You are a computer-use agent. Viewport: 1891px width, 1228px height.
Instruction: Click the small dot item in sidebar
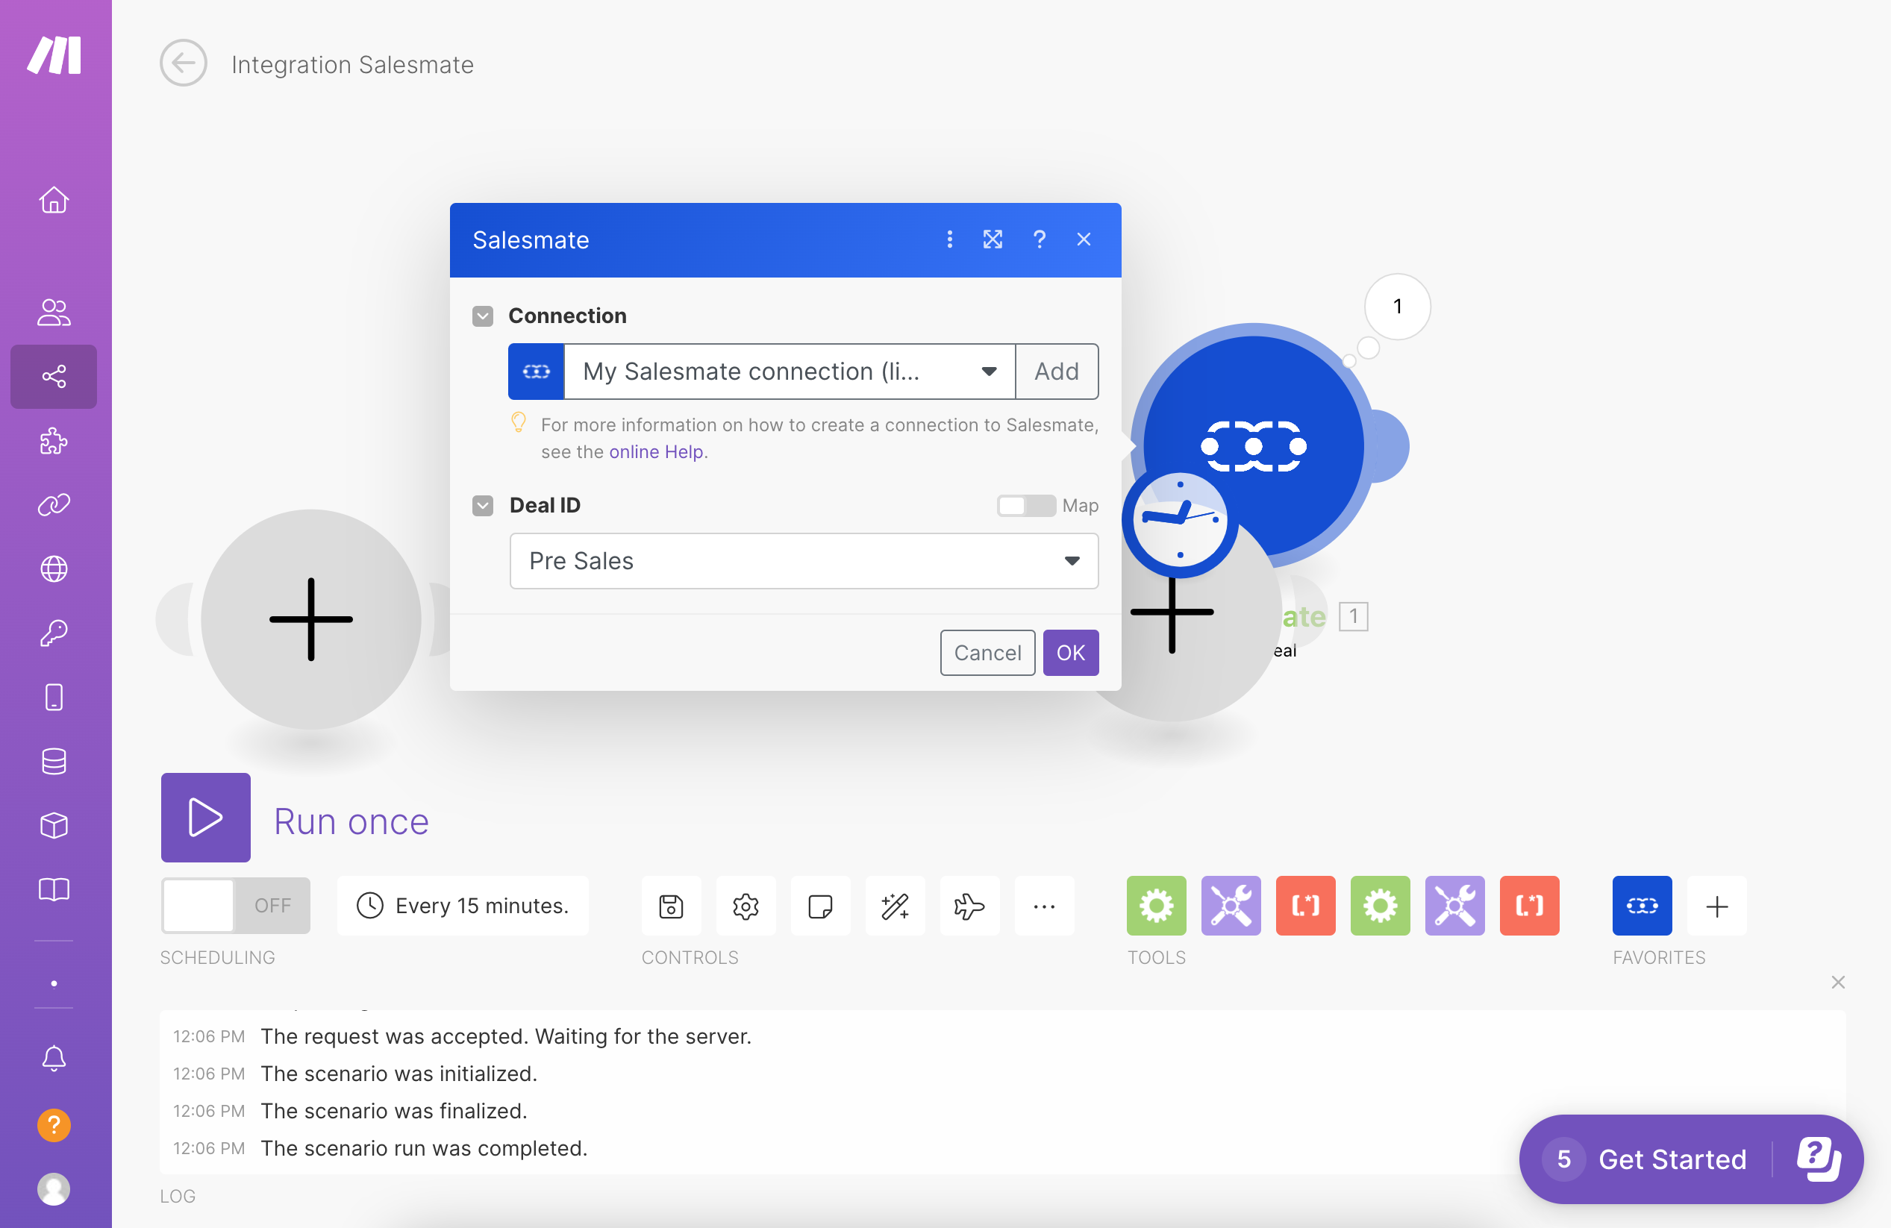(x=54, y=984)
